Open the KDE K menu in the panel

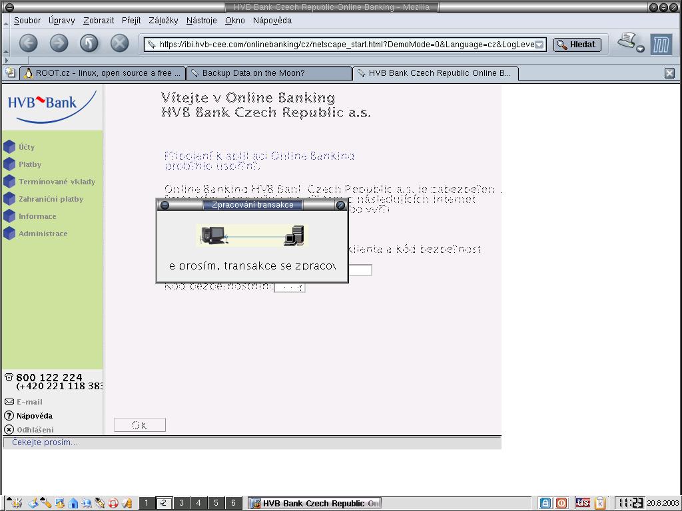tap(15, 503)
